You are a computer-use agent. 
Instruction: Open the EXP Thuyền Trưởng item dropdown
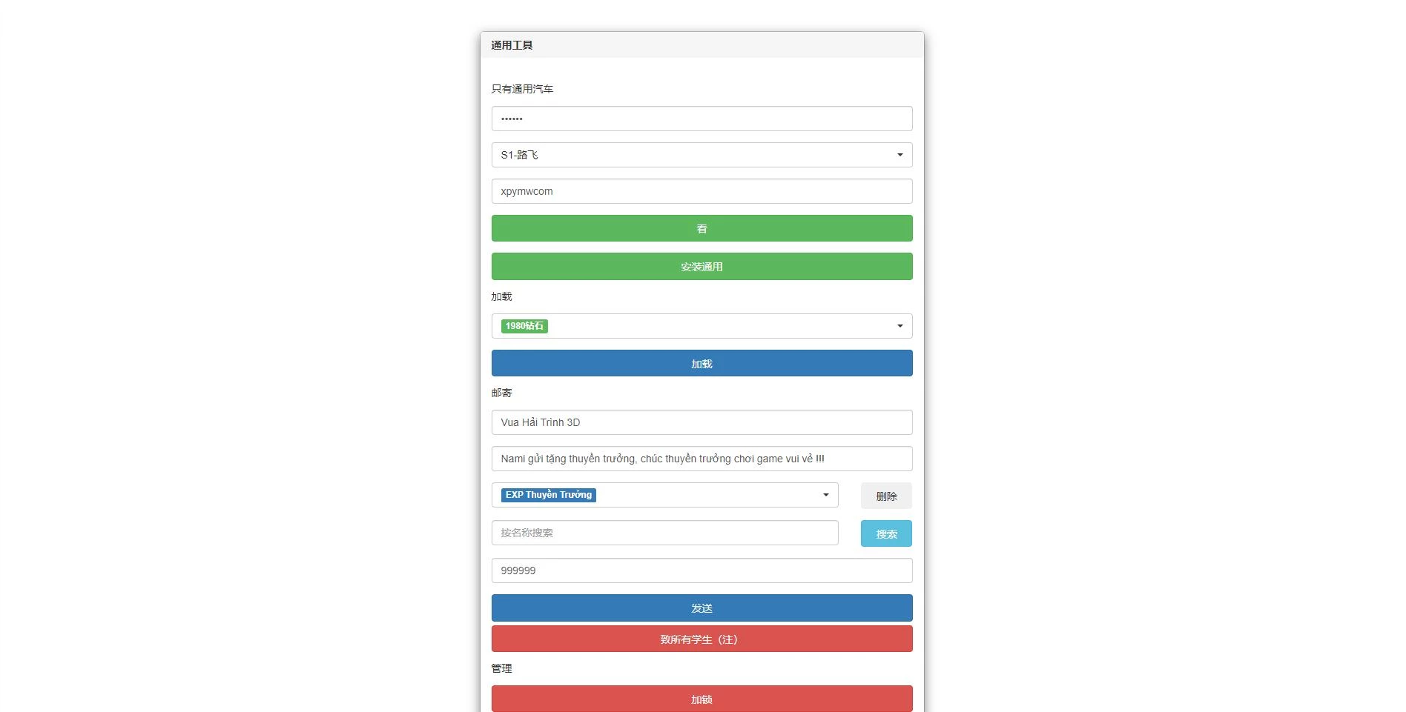click(825, 495)
